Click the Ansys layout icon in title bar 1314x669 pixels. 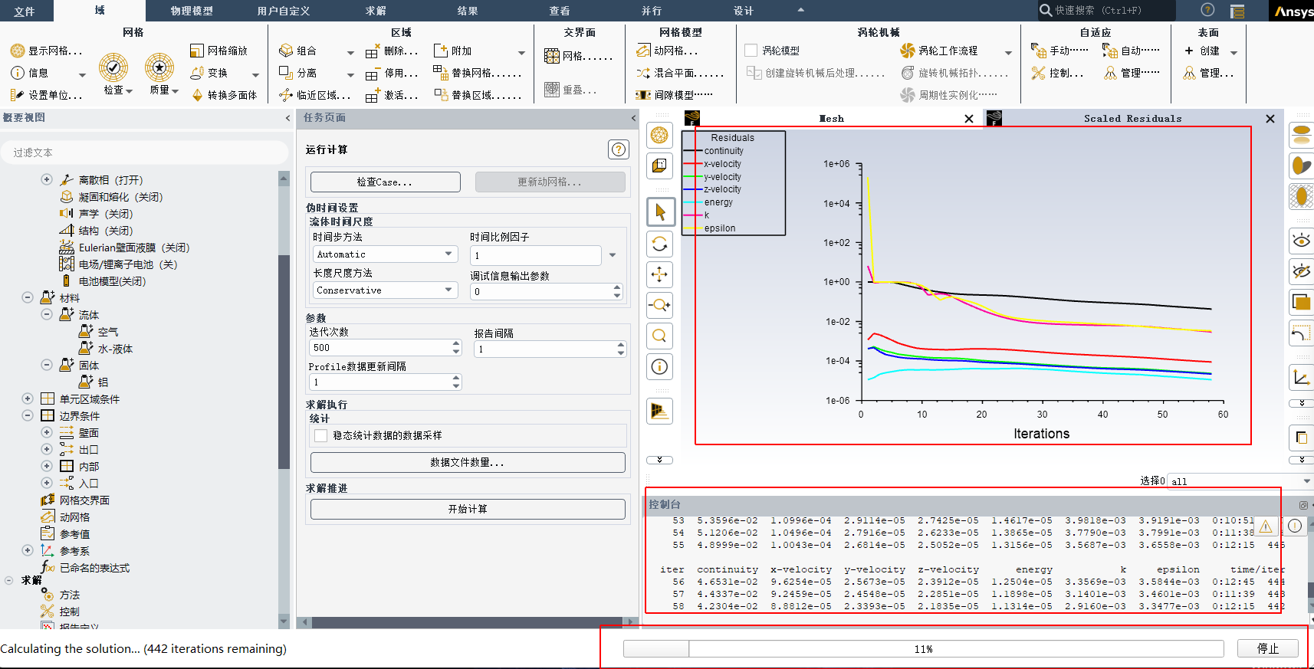click(1237, 11)
